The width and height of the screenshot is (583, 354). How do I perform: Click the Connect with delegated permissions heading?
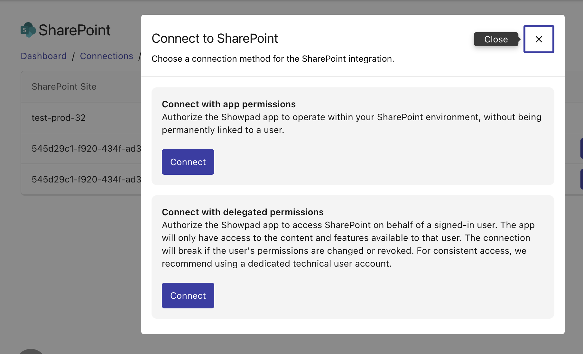[x=243, y=212]
